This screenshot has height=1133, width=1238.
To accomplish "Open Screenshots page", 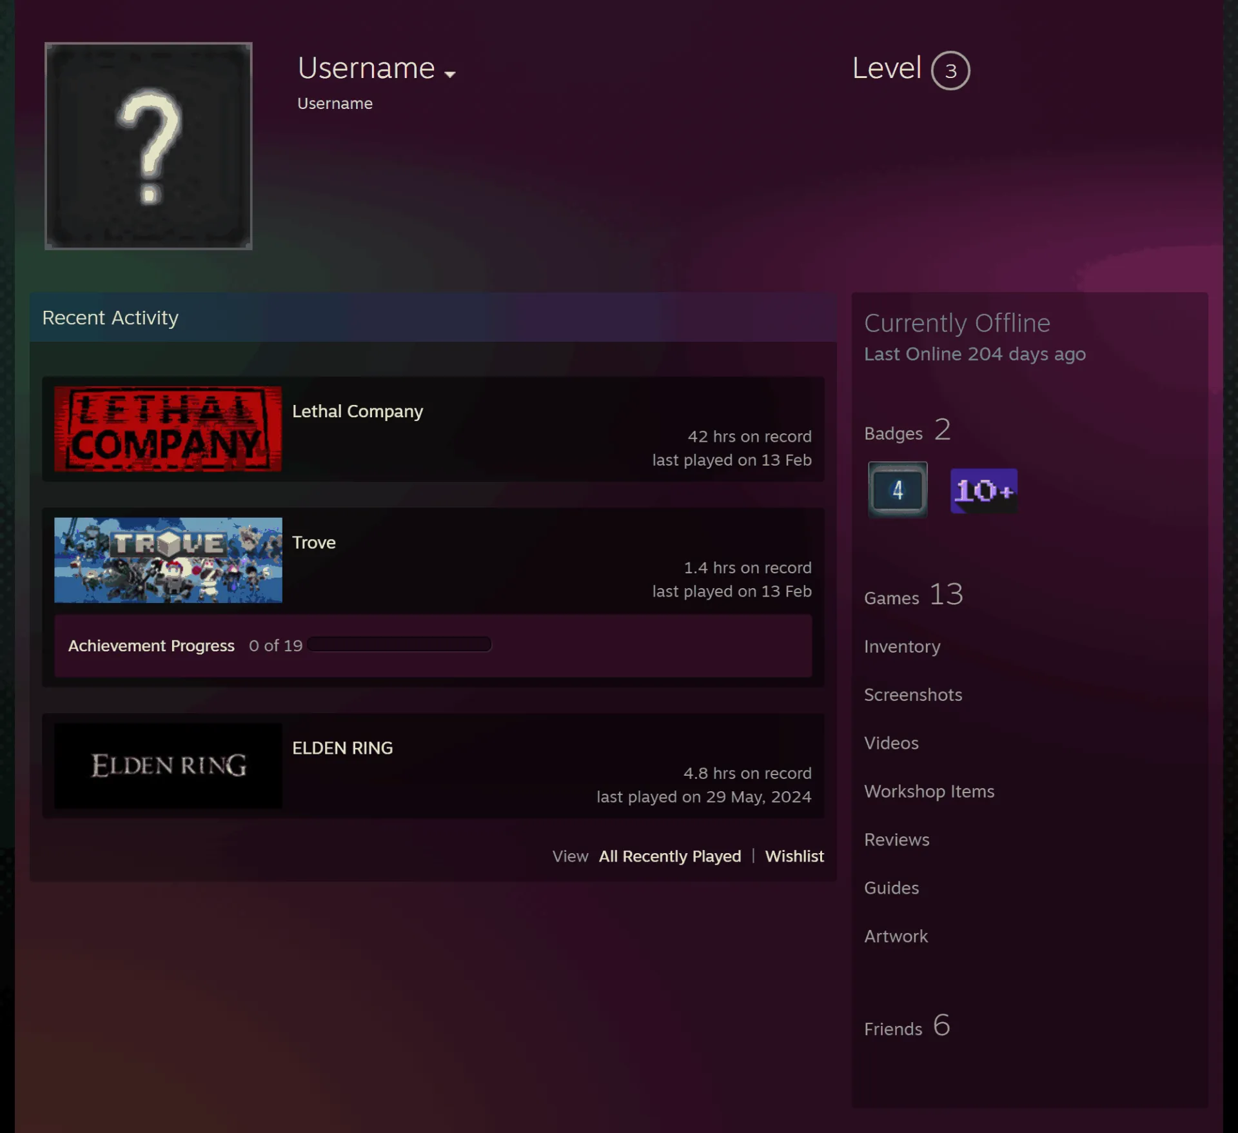I will (913, 695).
